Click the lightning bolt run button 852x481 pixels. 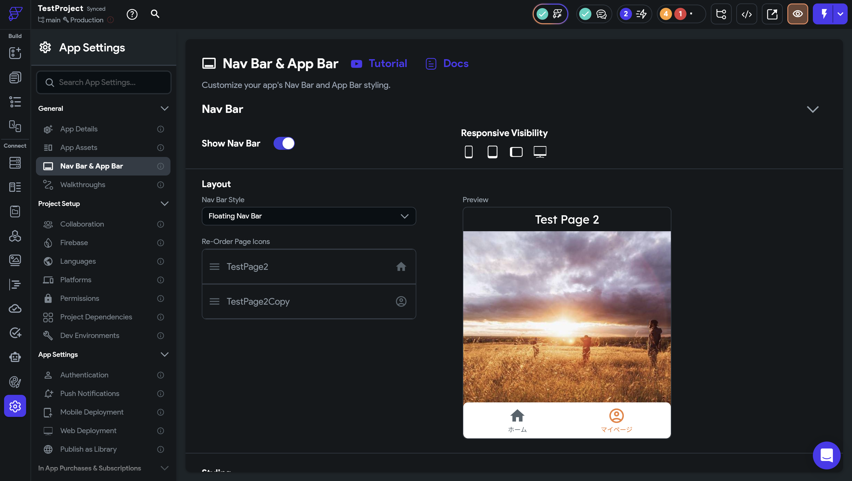pos(824,14)
